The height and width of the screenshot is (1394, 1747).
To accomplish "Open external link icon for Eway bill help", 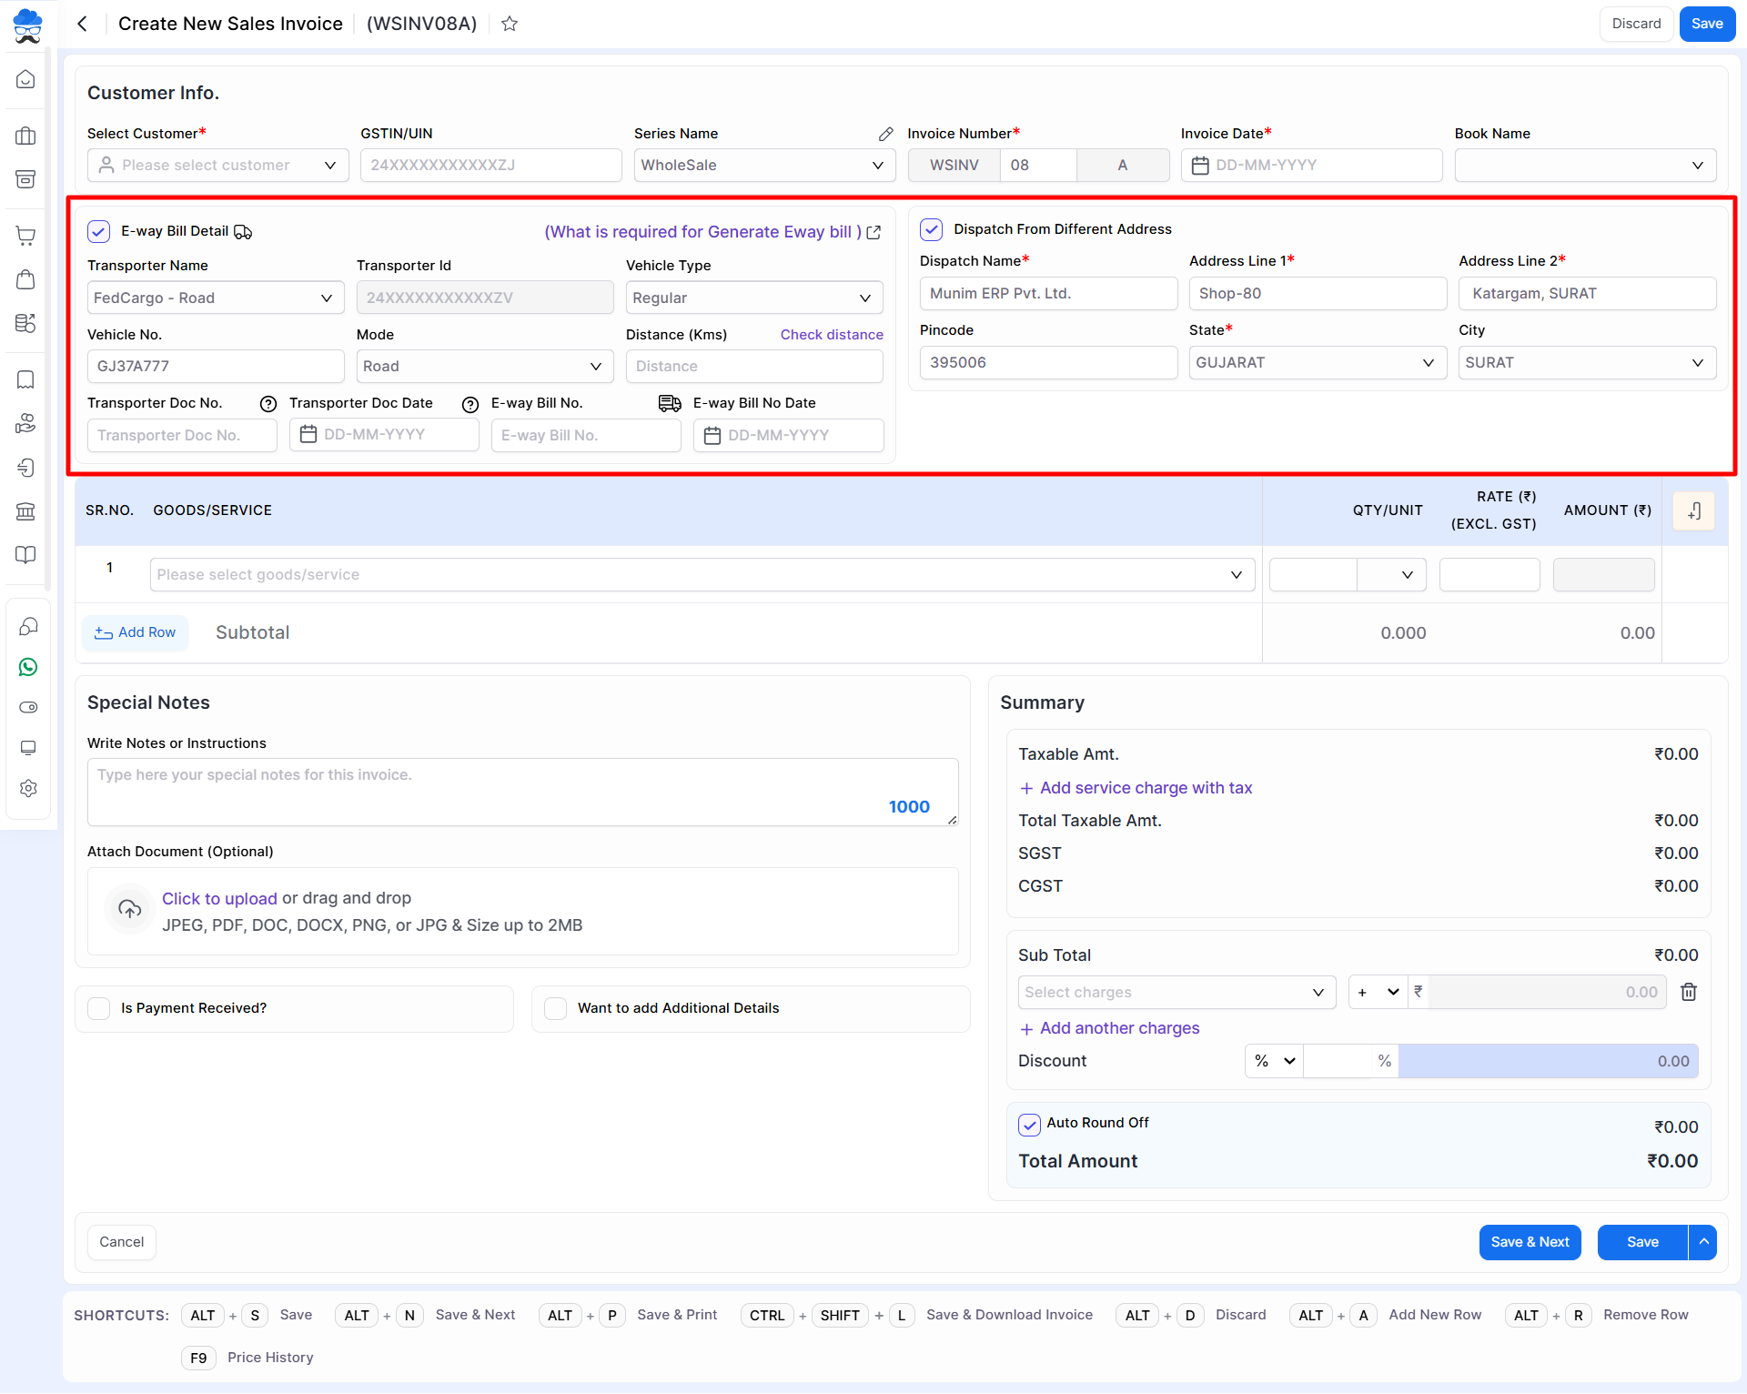I will [x=874, y=233].
